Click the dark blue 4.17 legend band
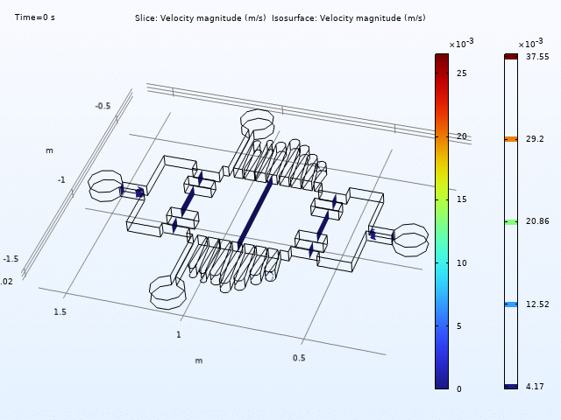Screen dimensions: 561x420 click(x=510, y=386)
